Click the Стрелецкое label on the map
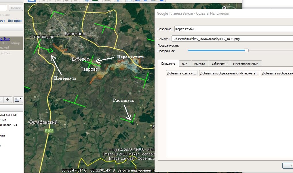293x173 pixels. point(42,36)
